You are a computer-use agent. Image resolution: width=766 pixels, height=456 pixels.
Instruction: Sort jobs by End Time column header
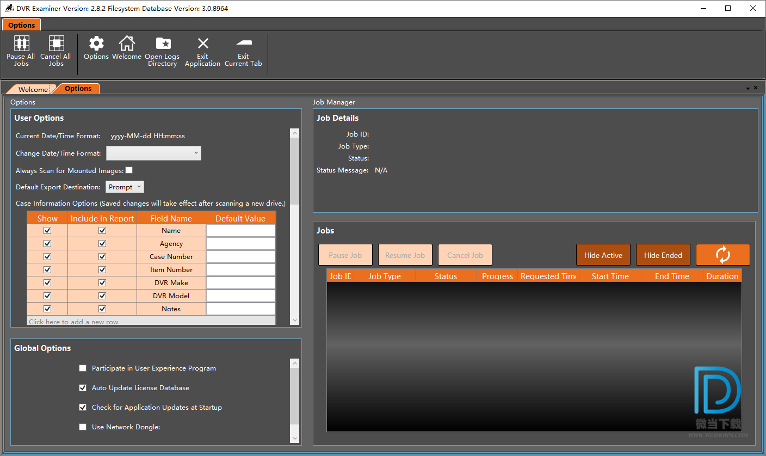pyautogui.click(x=672, y=276)
